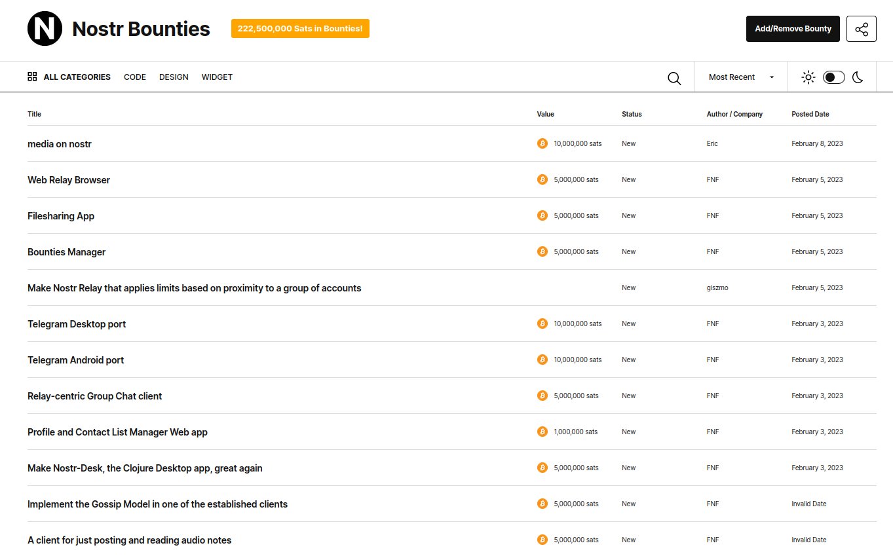Click bitcoin icon in Filesharing App row
Viewport: 893px width, 556px height.
(x=542, y=215)
